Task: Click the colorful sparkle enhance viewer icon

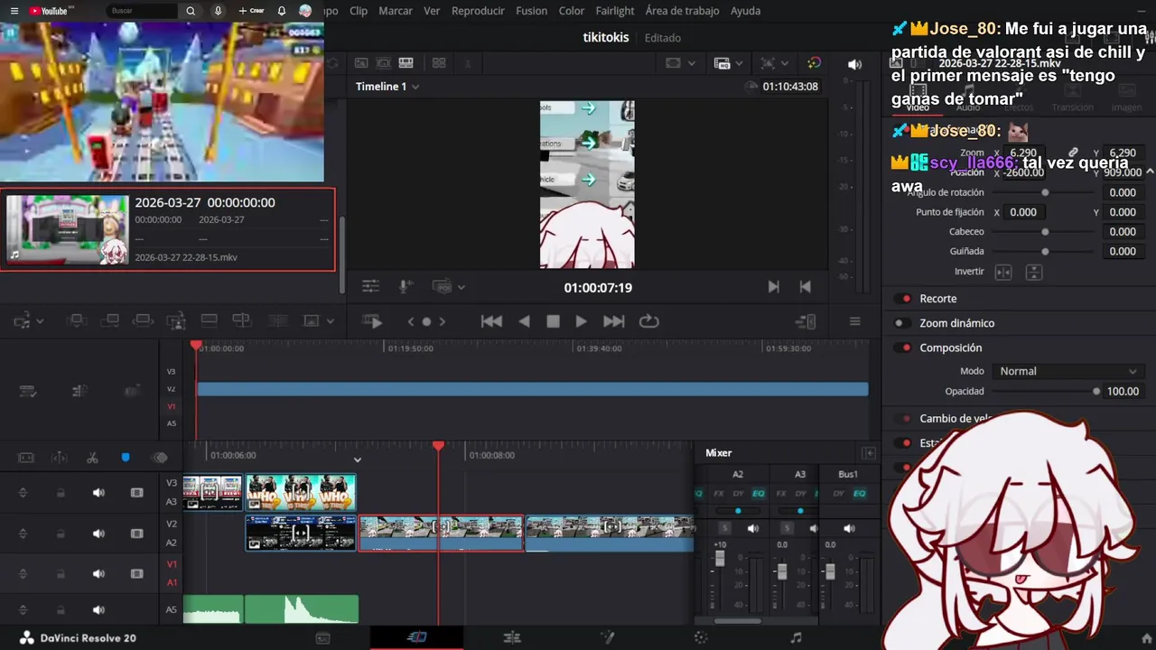Action: 814,63
